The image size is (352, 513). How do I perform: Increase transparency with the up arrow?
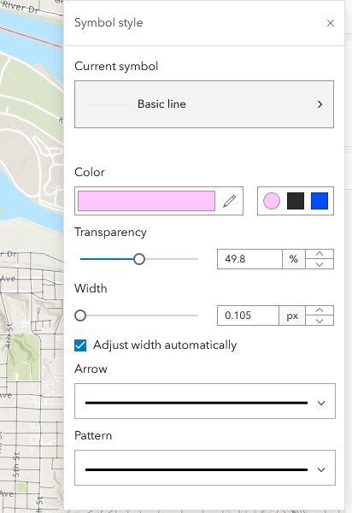point(320,254)
